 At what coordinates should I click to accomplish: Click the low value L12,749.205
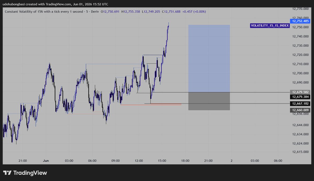(x=152, y=11)
